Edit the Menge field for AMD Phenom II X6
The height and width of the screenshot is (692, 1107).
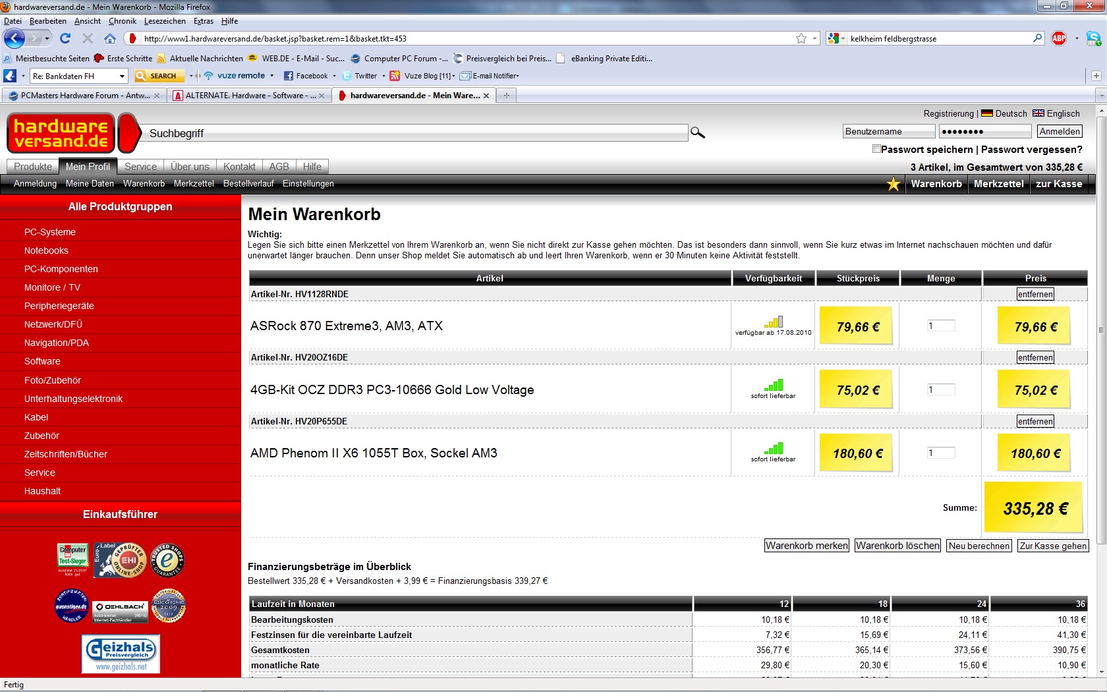941,453
